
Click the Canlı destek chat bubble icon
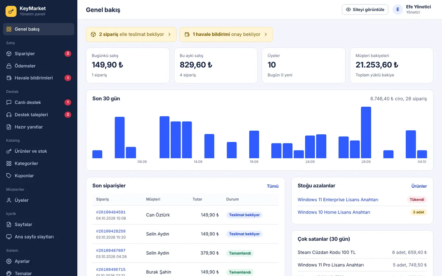tap(9, 102)
